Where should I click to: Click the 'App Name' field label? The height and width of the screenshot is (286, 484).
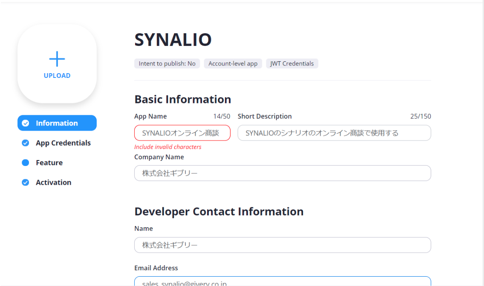[151, 117]
